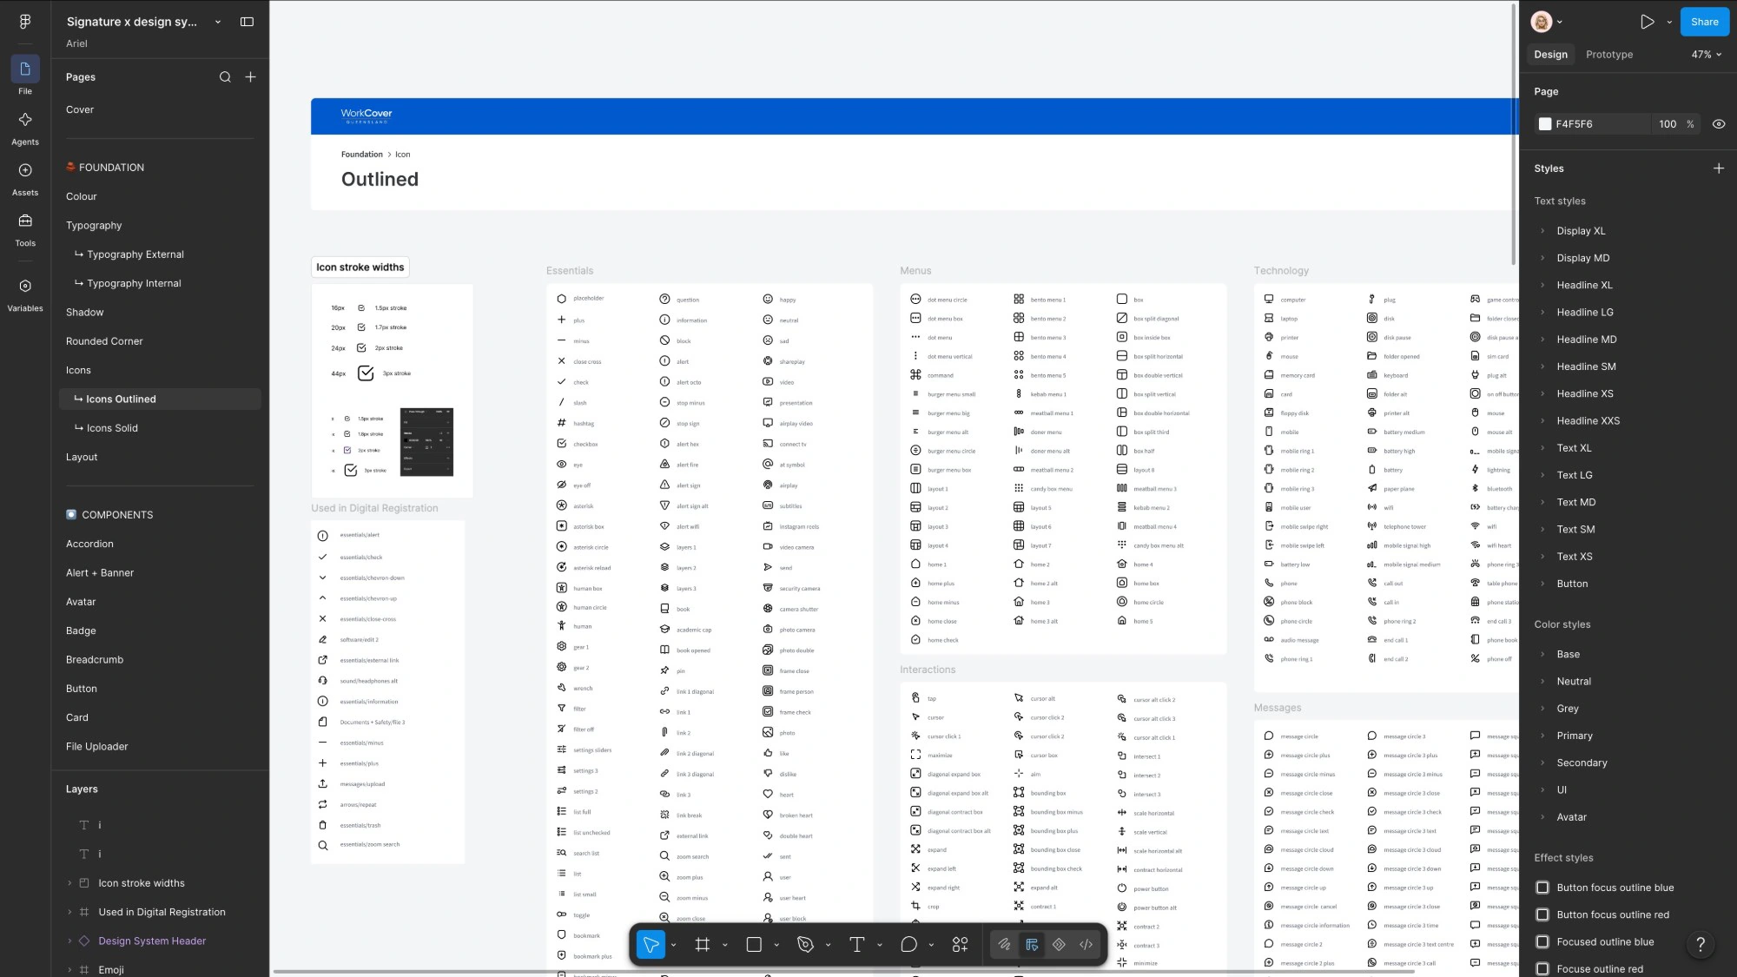Add a new style with plus icon
The width and height of the screenshot is (1737, 977).
coord(1718,168)
